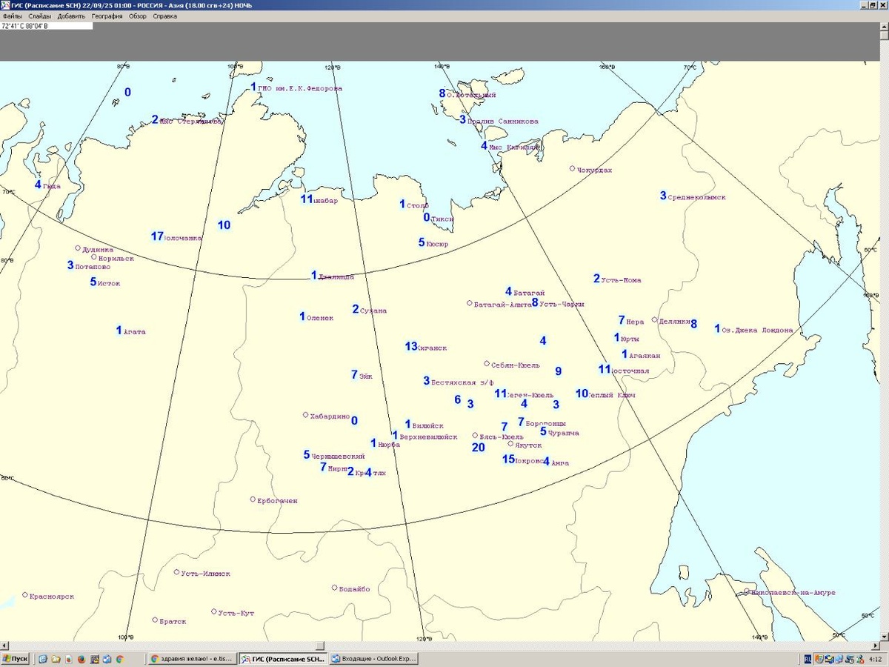889x667 pixels.
Task: Click the 'Усть-Мома' station label
Action: 621,281
